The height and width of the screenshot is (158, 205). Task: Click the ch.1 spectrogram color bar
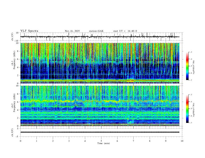(x=187, y=66)
